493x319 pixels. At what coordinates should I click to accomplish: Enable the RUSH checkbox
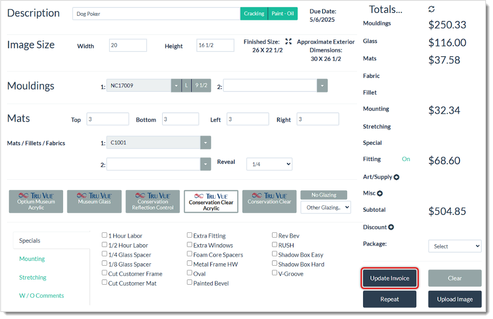click(x=274, y=245)
